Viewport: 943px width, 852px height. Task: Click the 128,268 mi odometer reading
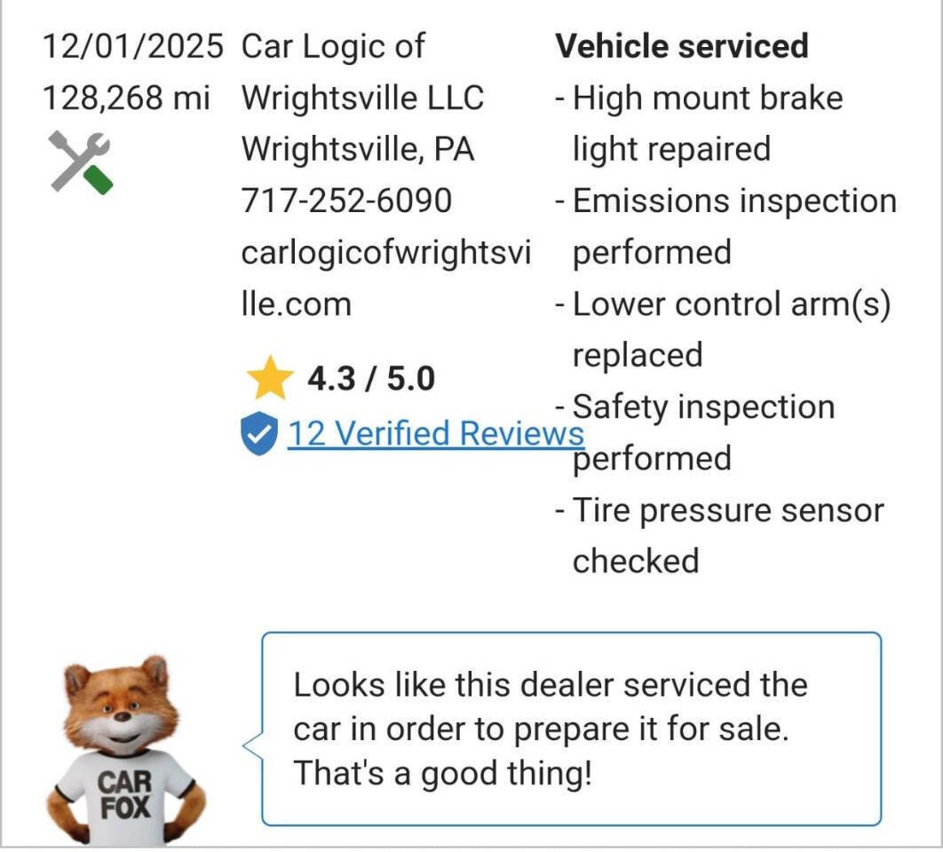[x=126, y=98]
